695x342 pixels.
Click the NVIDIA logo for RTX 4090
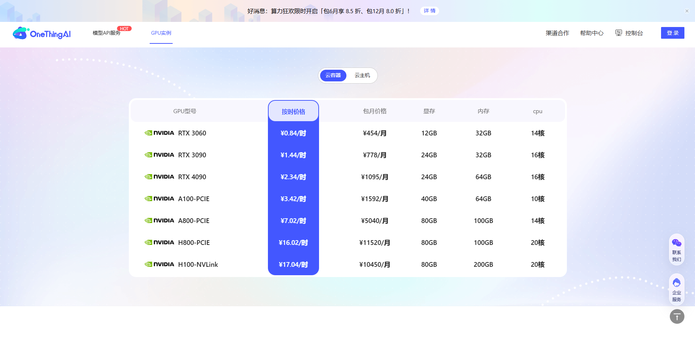(159, 177)
